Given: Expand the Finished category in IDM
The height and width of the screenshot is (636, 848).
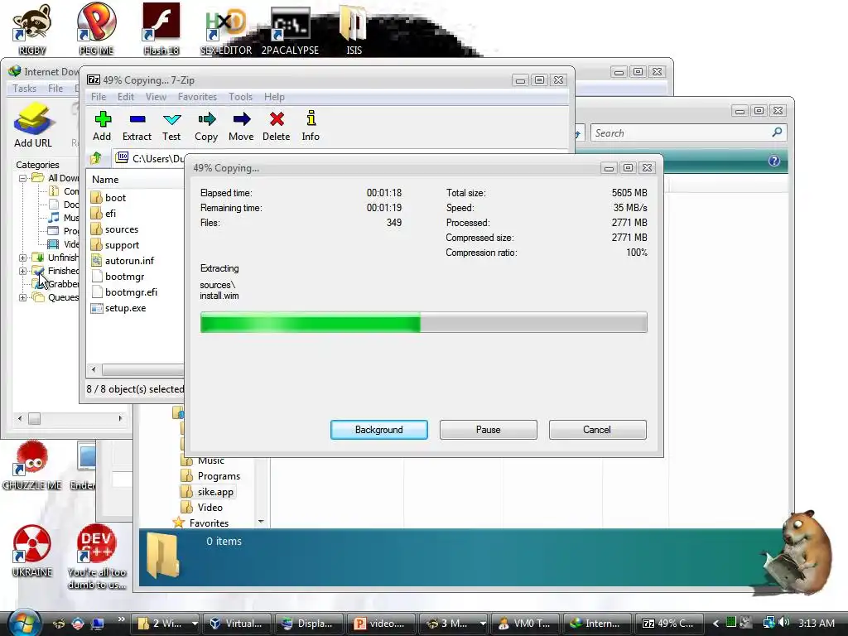Looking at the screenshot, I should tap(22, 271).
